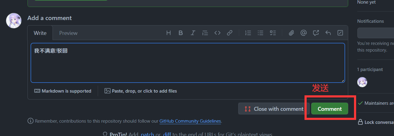Insert a heading with the H icon
This screenshot has width=394, height=136.
pyautogui.click(x=168, y=33)
